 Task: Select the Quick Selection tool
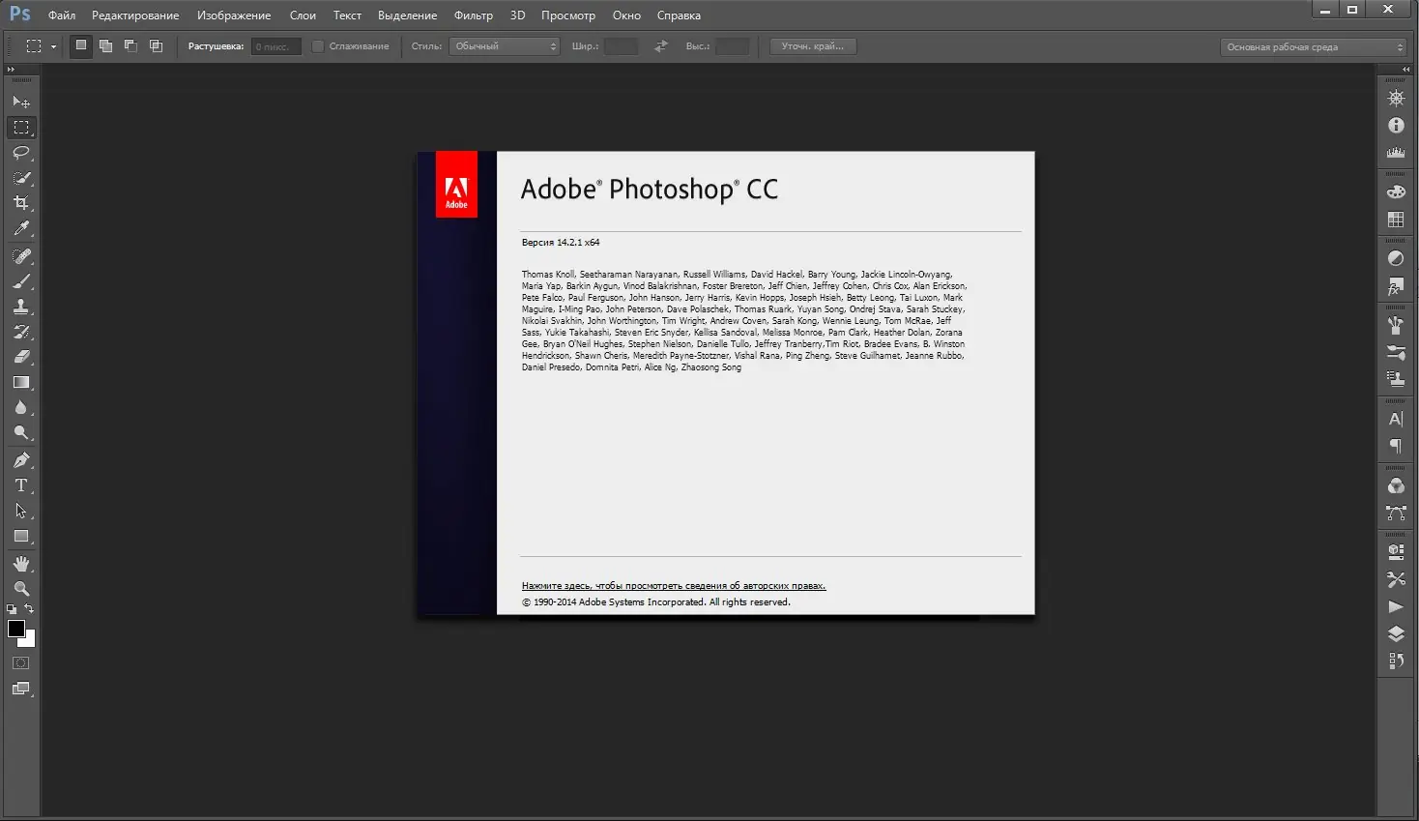(x=21, y=178)
